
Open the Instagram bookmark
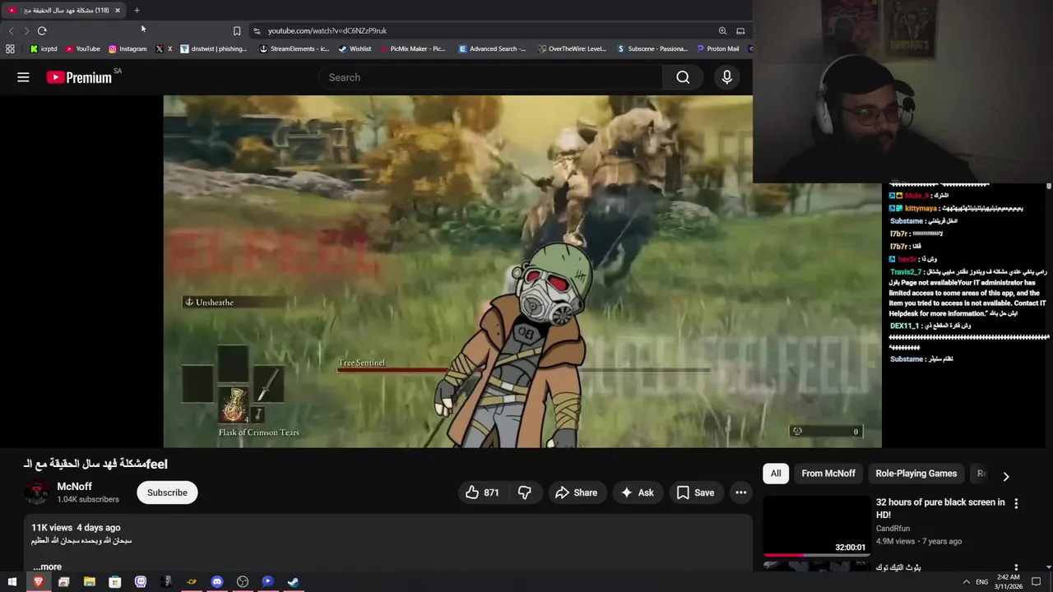point(128,49)
